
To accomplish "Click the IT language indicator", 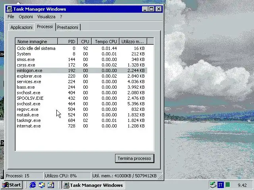I will (220, 185).
